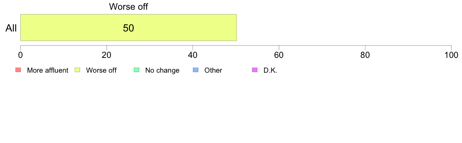
Task: Click the 40 axis tick label
Action: tap(193, 55)
